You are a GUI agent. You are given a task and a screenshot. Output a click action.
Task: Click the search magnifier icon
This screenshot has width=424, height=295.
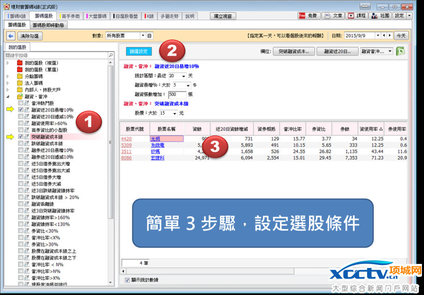click(x=111, y=55)
